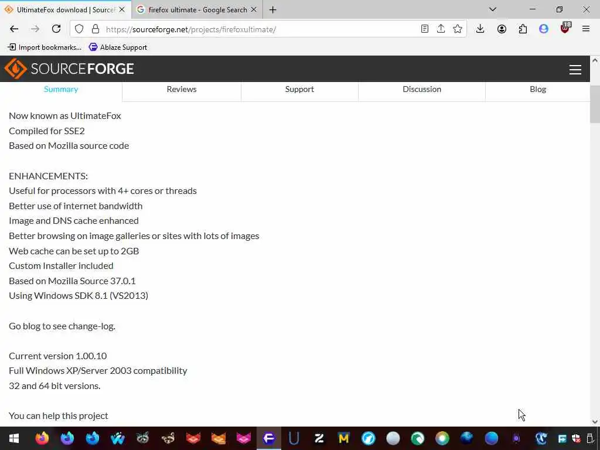Click 'Custom Installer included' text
Screen dimensions: 600x450
[x=61, y=266]
